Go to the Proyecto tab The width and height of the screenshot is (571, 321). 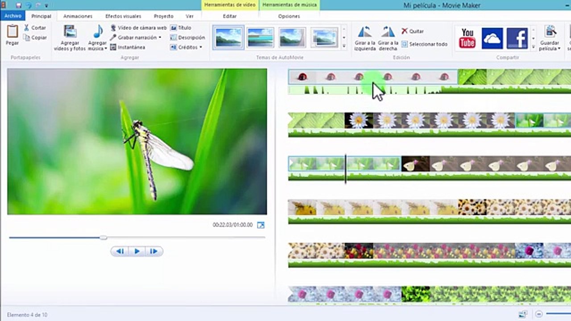pos(164,16)
